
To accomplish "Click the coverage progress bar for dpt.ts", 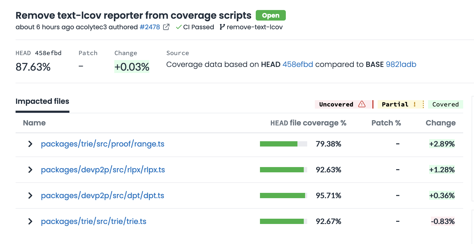I will 283,196.
